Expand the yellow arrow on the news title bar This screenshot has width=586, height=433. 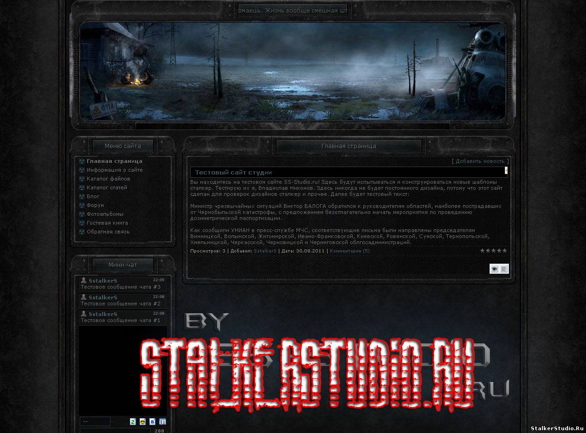tap(506, 171)
